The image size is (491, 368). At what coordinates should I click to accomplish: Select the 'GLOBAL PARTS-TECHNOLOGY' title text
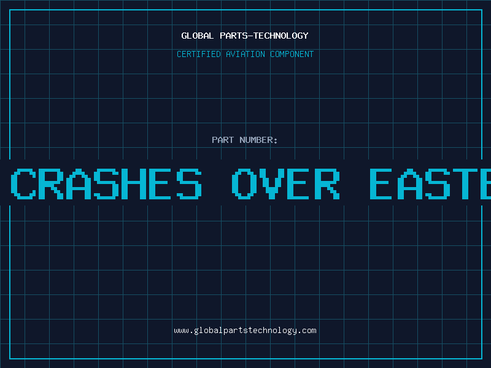tap(245, 36)
